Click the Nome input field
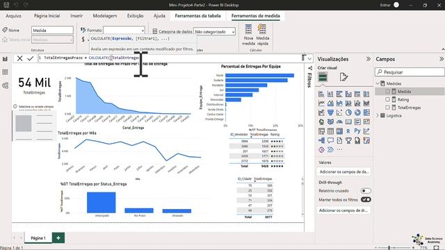The width and height of the screenshot is (445, 250). 53,30
